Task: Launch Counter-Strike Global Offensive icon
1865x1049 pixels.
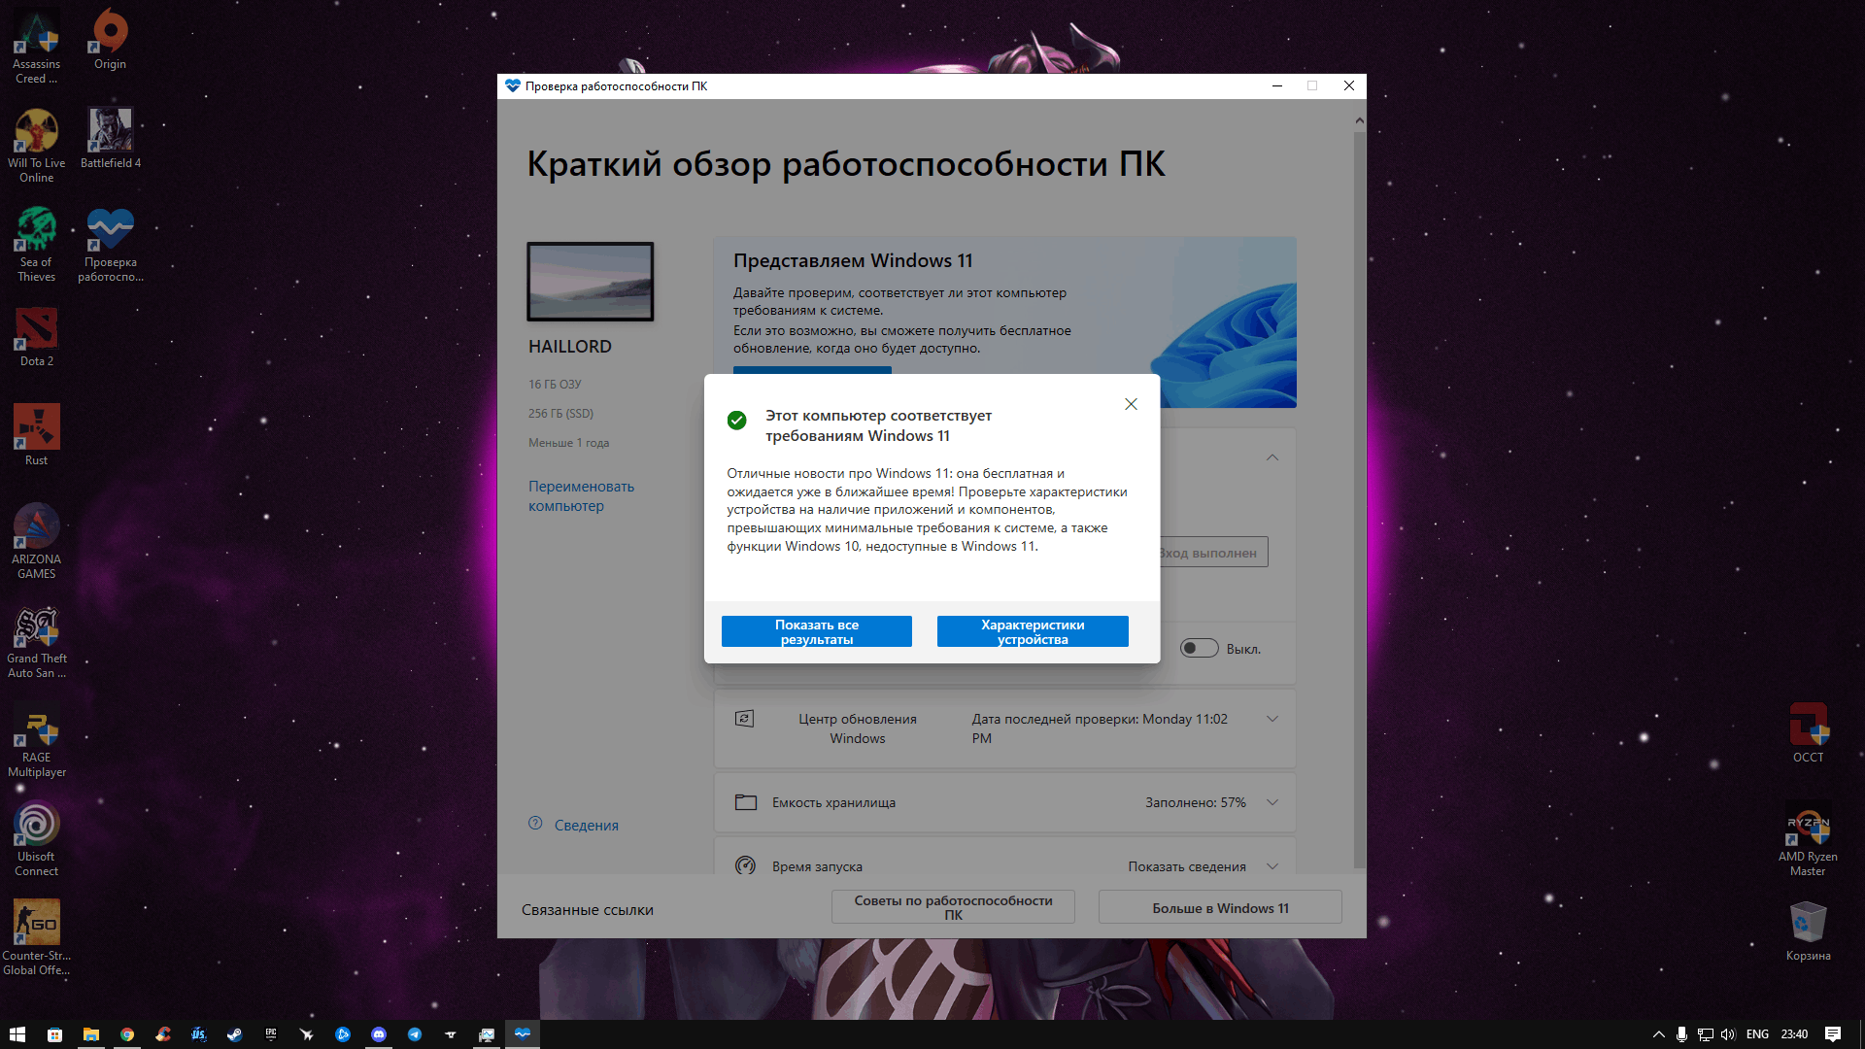Action: (37, 920)
